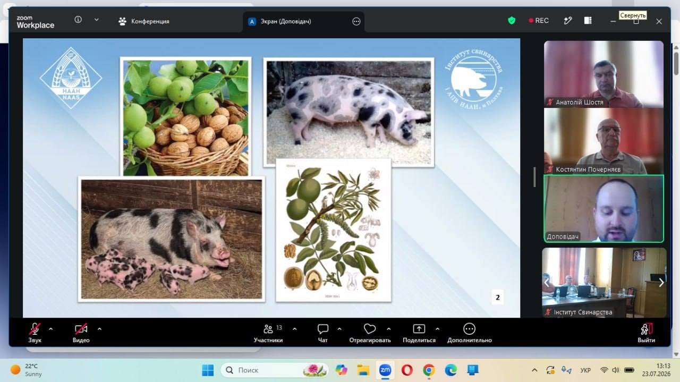Click the REC recording indicator
680x382 pixels.
(539, 20)
